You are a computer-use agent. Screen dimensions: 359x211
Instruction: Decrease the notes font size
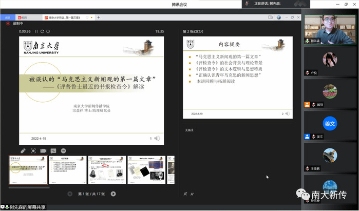(x=192, y=194)
